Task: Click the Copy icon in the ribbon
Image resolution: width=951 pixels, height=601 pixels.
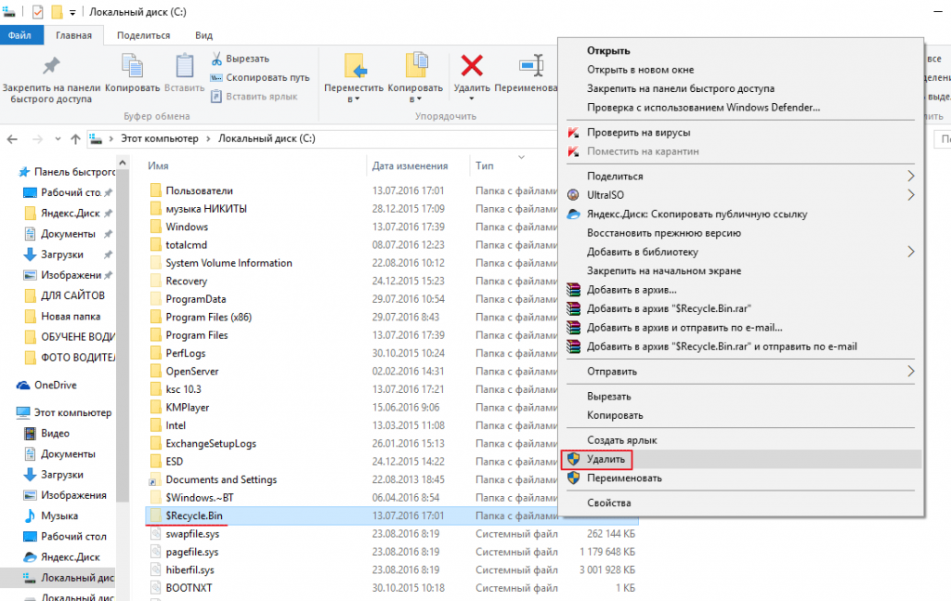Action: coord(132,66)
